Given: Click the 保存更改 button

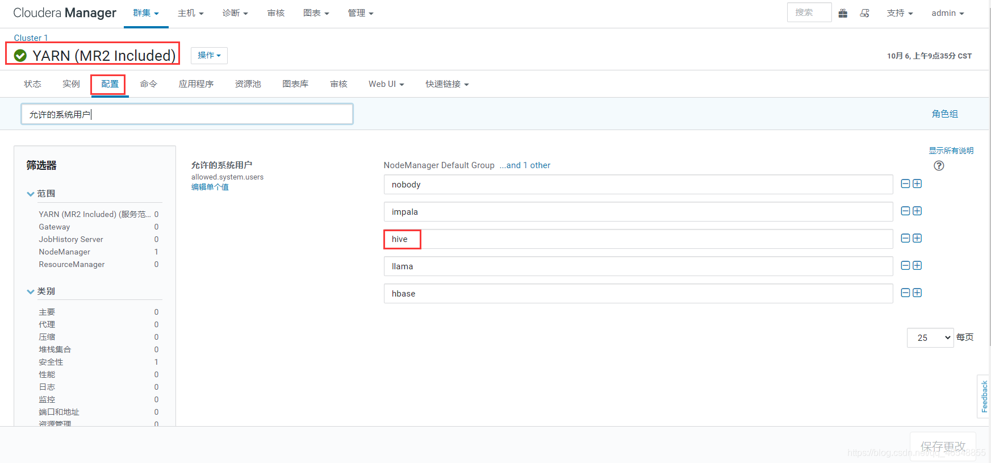Looking at the screenshot, I should (943, 447).
